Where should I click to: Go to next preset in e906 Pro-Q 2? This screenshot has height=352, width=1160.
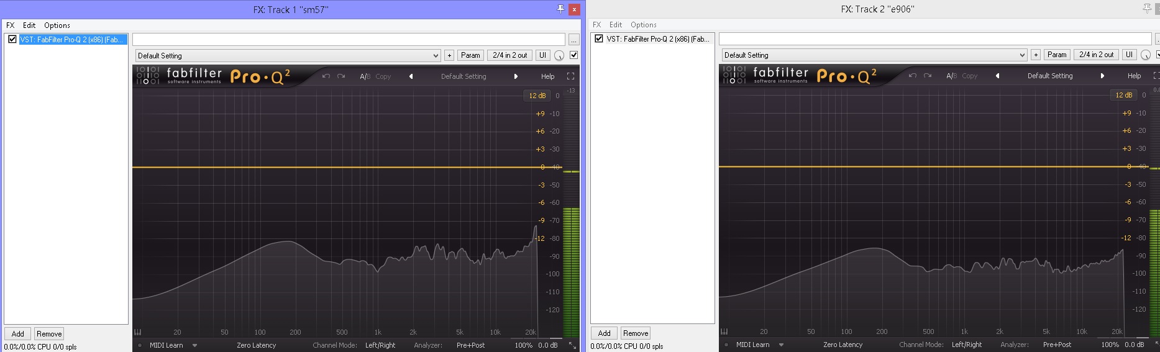1102,76
